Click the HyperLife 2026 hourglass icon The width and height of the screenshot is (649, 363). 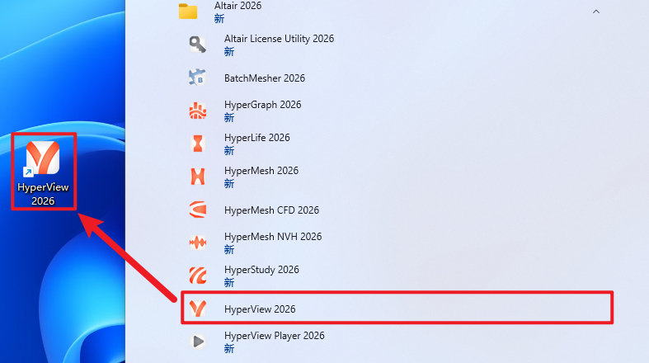pos(198,144)
